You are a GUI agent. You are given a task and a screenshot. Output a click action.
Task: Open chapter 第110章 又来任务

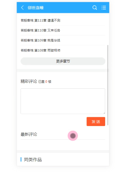point(40,30)
